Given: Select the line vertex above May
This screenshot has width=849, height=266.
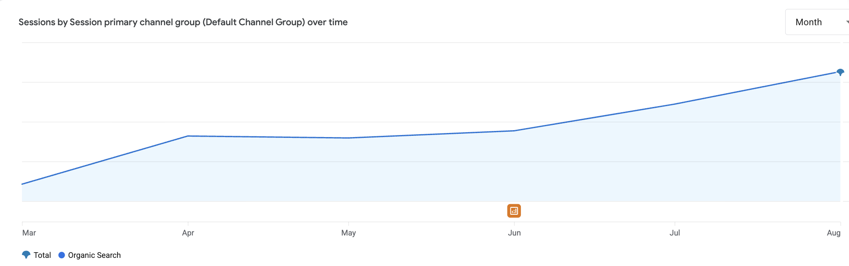Looking at the screenshot, I should (x=348, y=138).
